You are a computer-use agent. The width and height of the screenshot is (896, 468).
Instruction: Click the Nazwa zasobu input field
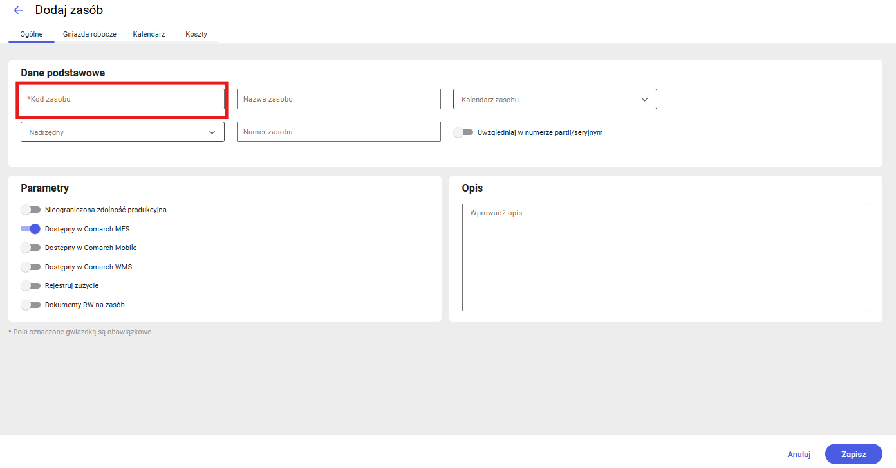click(339, 99)
